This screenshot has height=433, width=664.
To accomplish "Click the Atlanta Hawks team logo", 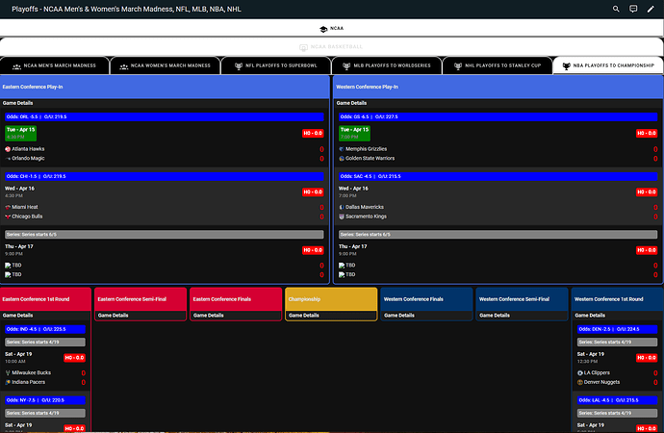I will pos(8,149).
